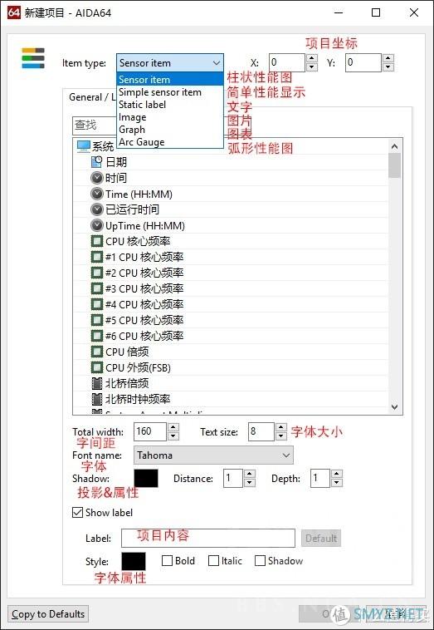Select the CPU 倍频 row

coord(231,352)
